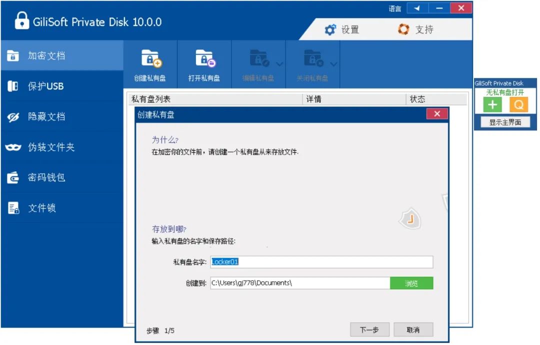Click 取消 to cancel wizard
540x345 pixels.
coord(413,330)
